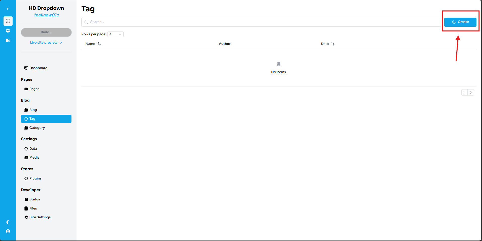Open Media under Settings

34,158
